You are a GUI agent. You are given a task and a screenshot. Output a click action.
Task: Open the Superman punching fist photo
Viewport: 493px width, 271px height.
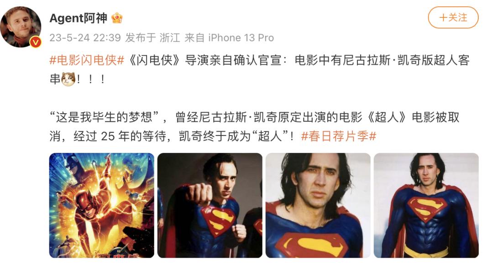tap(210, 205)
